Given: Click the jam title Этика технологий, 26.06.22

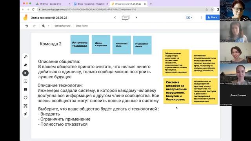Looking at the screenshot, I should [x=49, y=18].
